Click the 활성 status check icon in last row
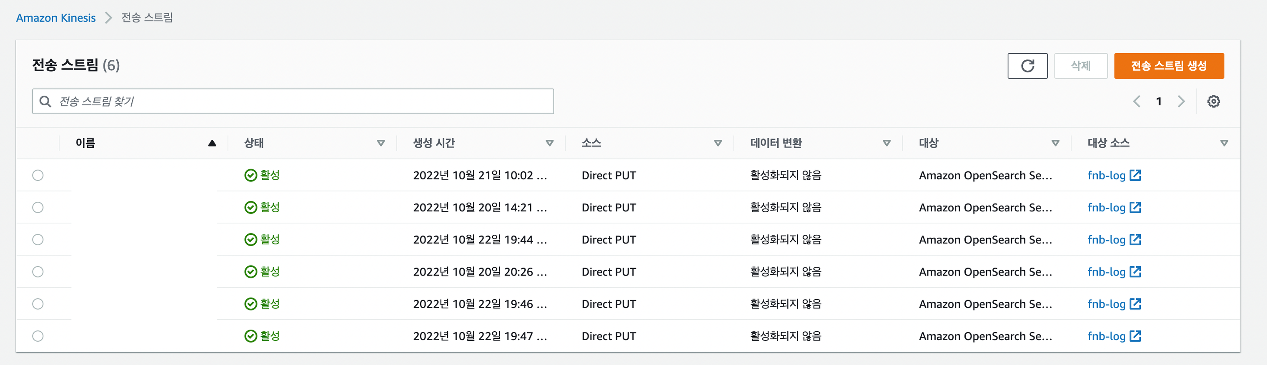The height and width of the screenshot is (365, 1267). pyautogui.click(x=250, y=336)
